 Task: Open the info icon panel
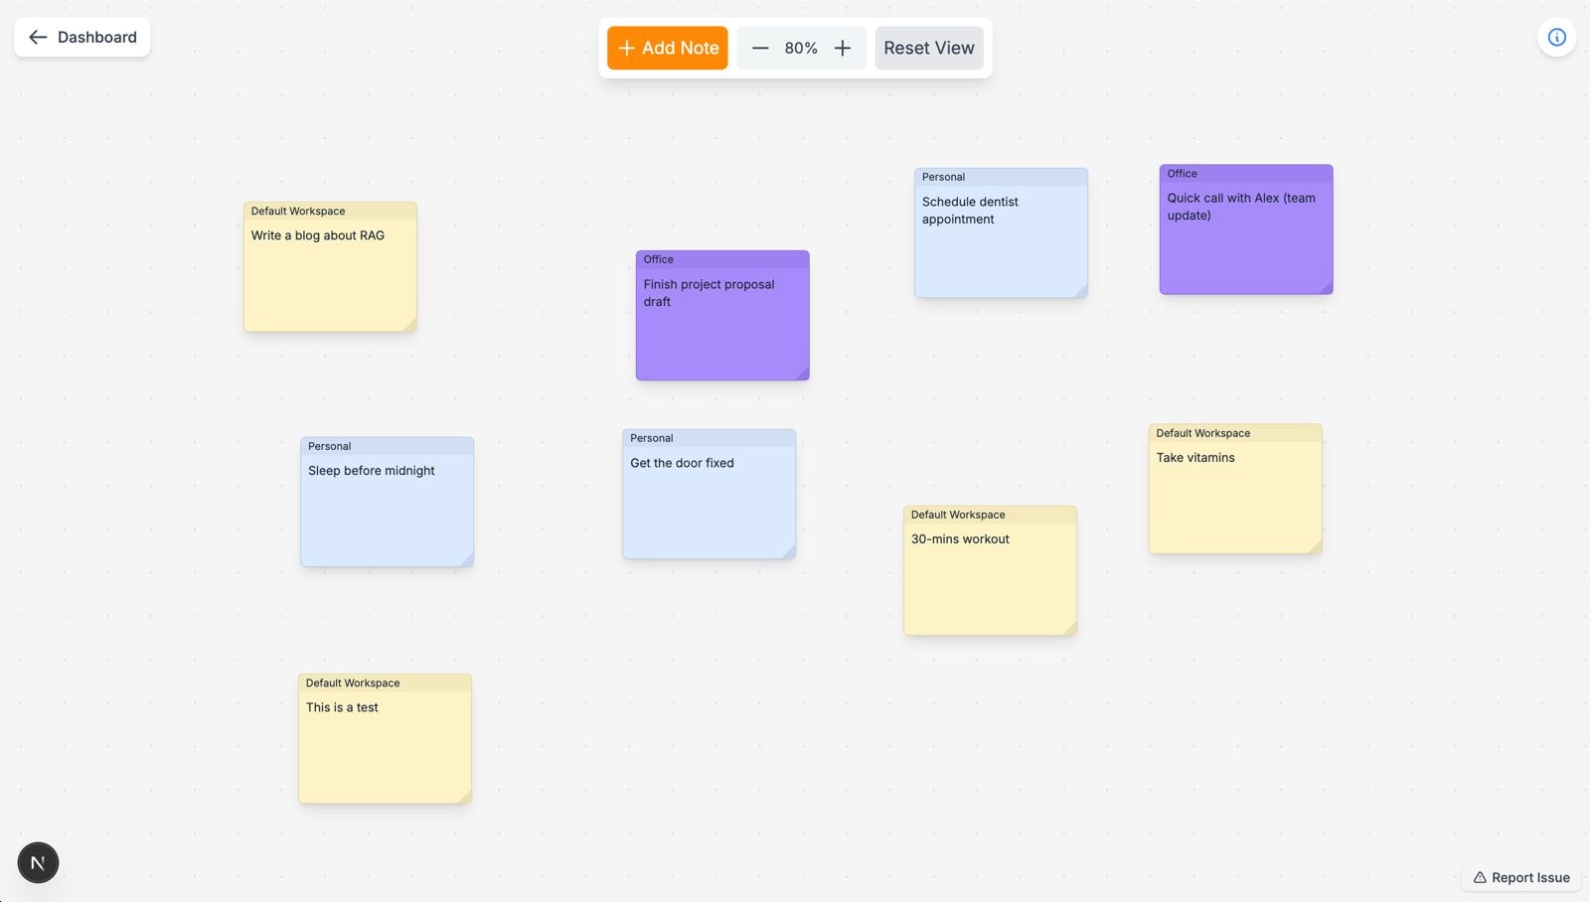[x=1557, y=38]
